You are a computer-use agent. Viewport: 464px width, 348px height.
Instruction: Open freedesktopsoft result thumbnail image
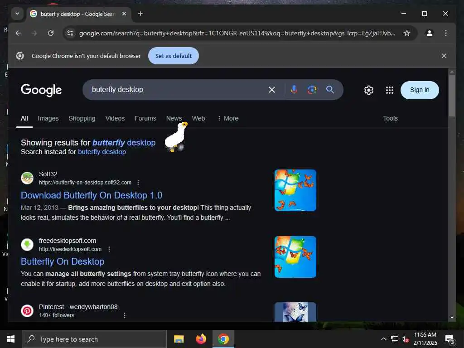point(295,257)
